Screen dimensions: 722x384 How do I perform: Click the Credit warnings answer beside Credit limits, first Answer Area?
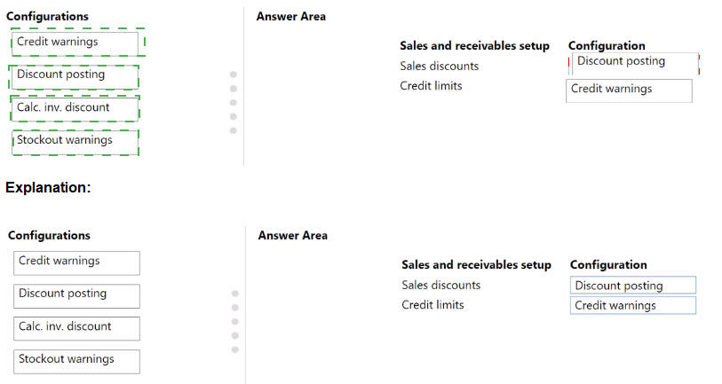[x=628, y=90]
